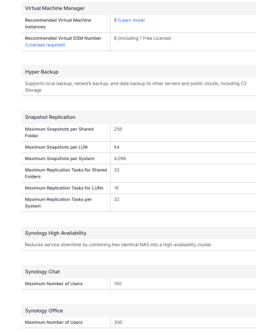Click Maximum Replication Tasks for Shared Folders label
The image size is (277, 332).
[x=66, y=173]
